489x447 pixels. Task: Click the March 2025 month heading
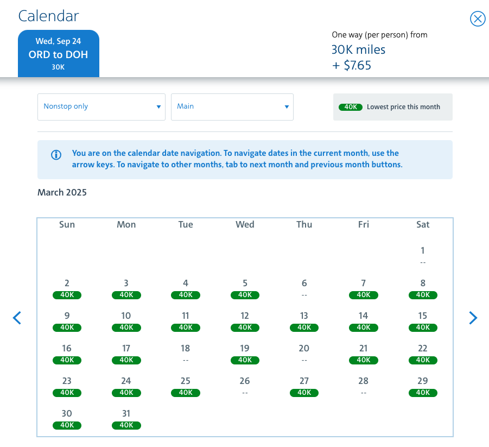click(x=62, y=192)
